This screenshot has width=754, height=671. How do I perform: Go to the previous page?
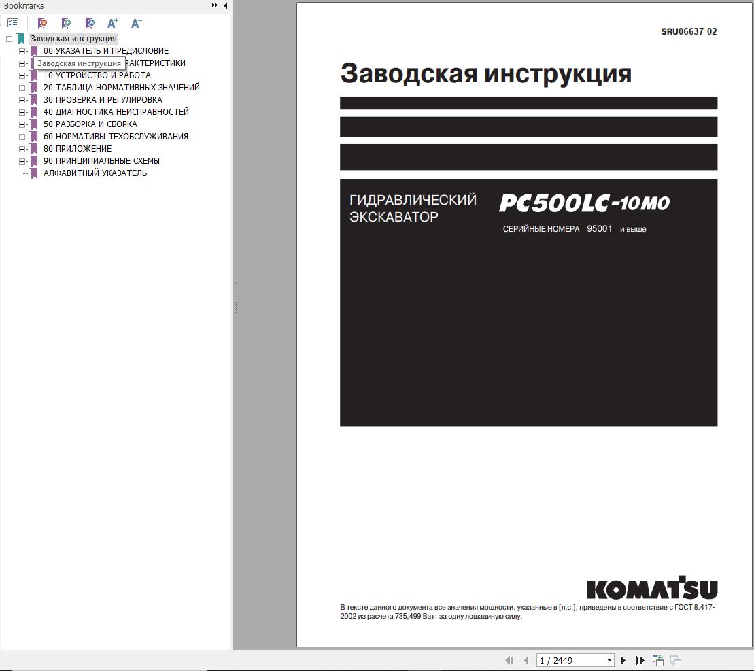pos(526,660)
